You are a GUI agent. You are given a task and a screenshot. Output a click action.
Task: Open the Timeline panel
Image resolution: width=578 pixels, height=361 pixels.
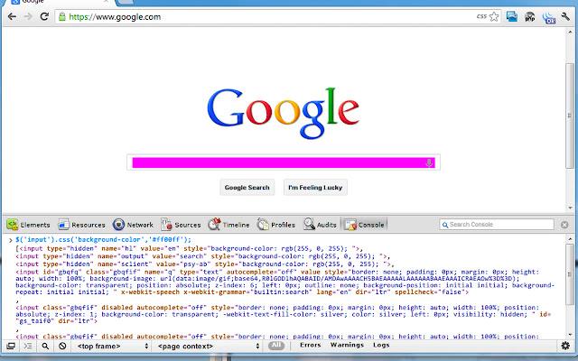228,225
